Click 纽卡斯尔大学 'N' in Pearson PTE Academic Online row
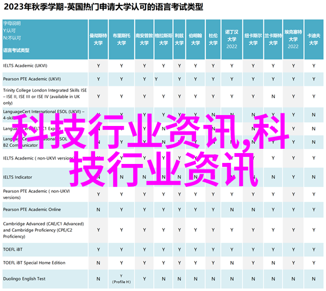 click(x=253, y=210)
